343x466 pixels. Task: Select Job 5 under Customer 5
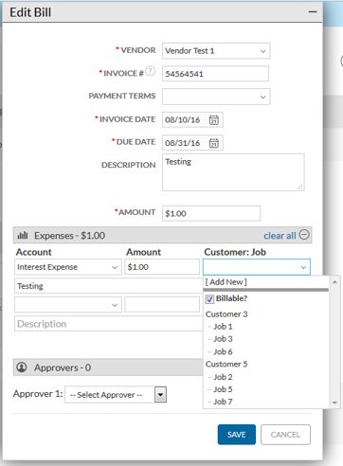[223, 389]
